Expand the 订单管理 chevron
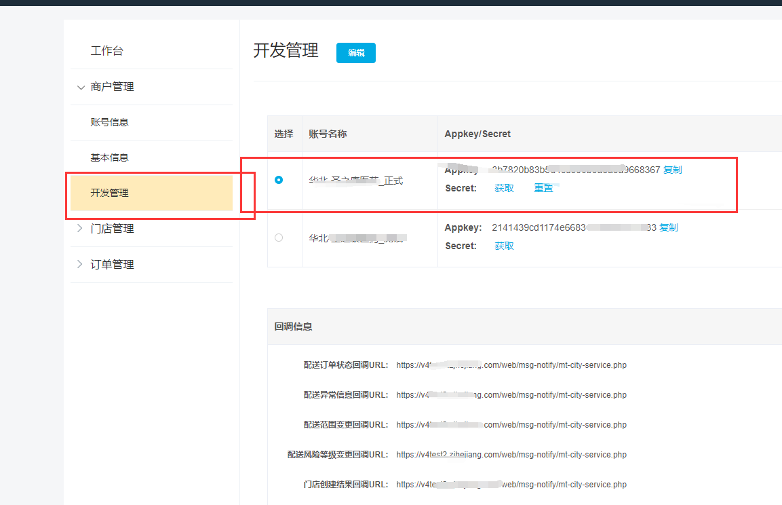The image size is (782, 505). (x=80, y=264)
